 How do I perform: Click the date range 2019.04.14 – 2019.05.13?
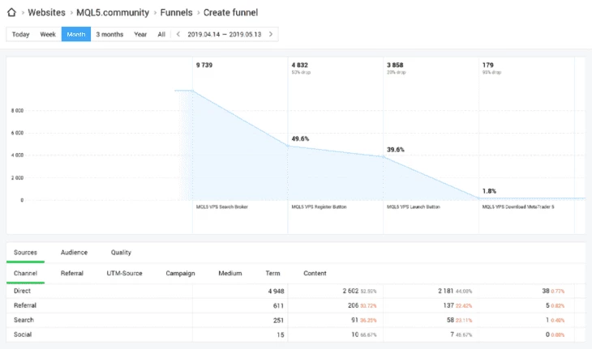pyautogui.click(x=225, y=34)
